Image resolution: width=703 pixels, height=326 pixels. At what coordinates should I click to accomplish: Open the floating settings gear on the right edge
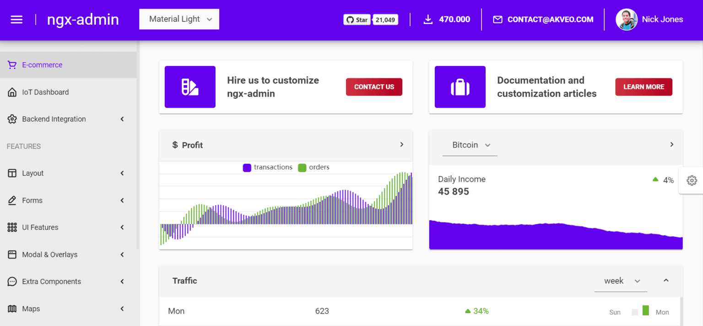pyautogui.click(x=691, y=181)
